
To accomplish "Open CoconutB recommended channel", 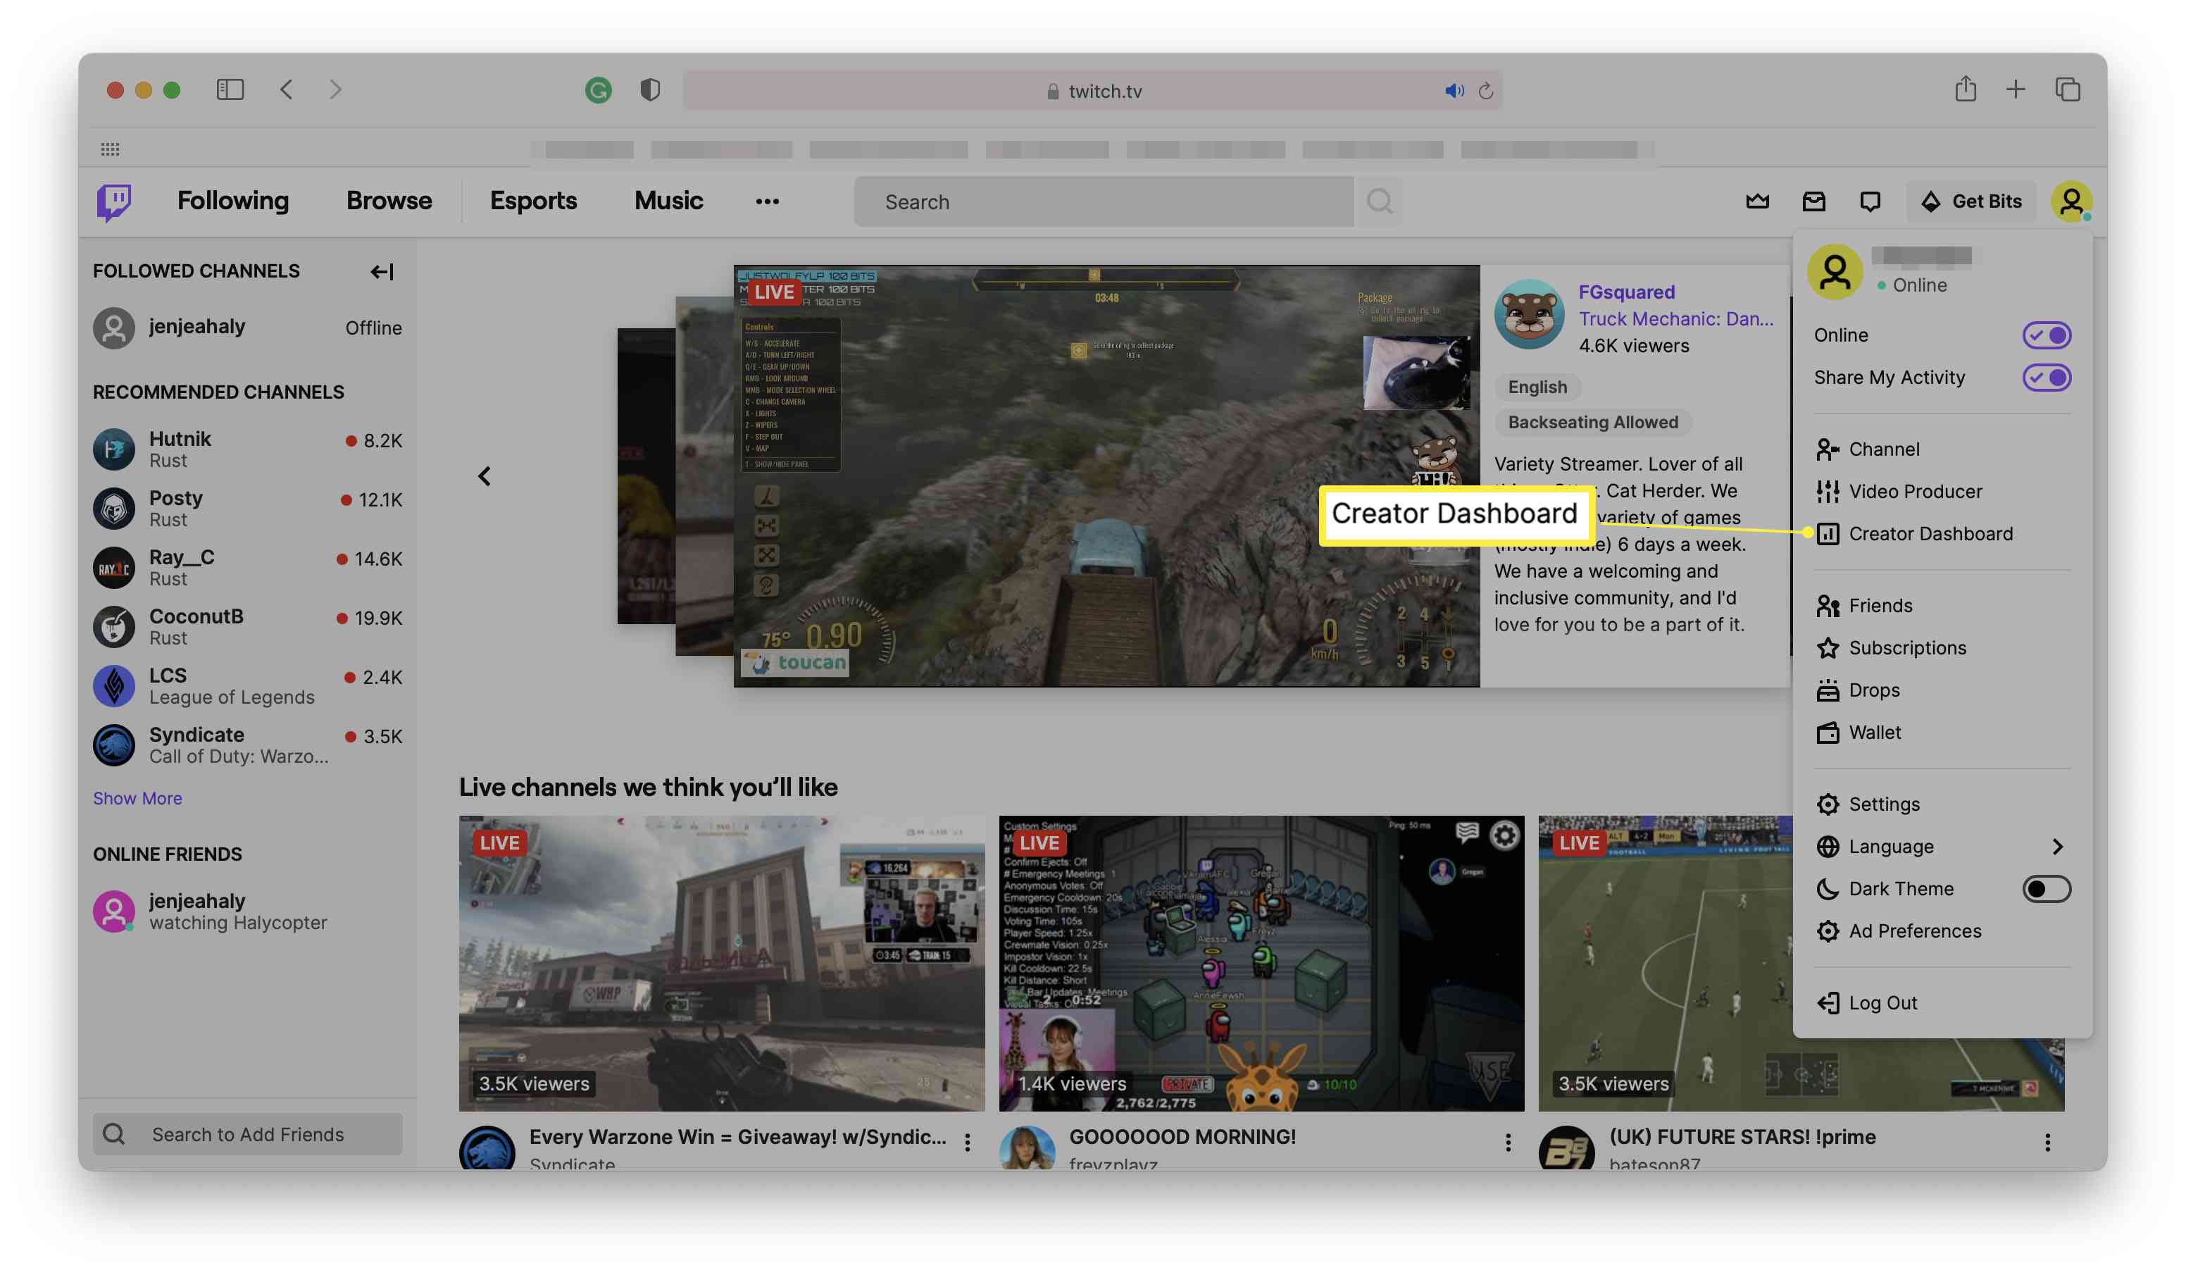I will 247,626.
